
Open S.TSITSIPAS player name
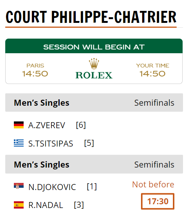tap(51, 144)
